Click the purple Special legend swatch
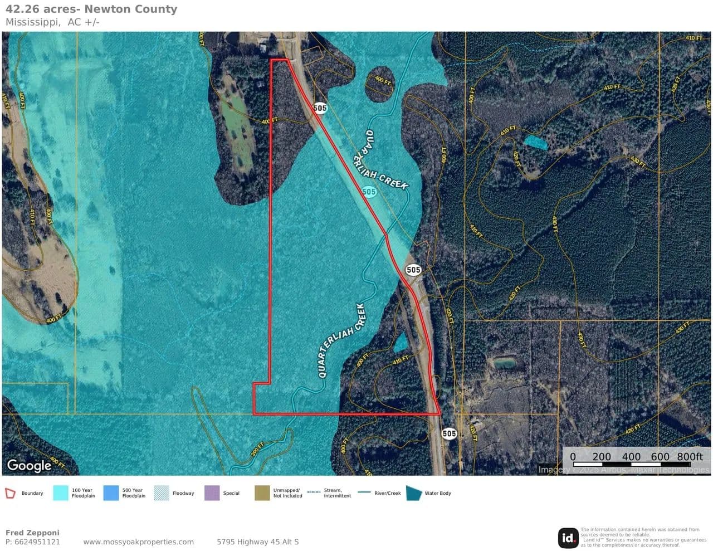This screenshot has height=551, width=713. coord(212,493)
